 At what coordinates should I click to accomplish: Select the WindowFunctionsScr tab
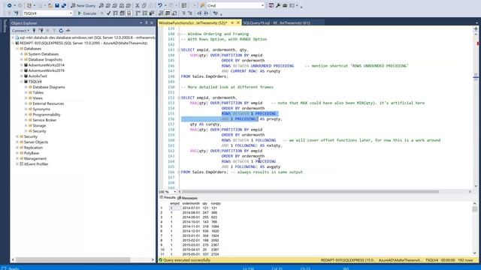pos(193,22)
